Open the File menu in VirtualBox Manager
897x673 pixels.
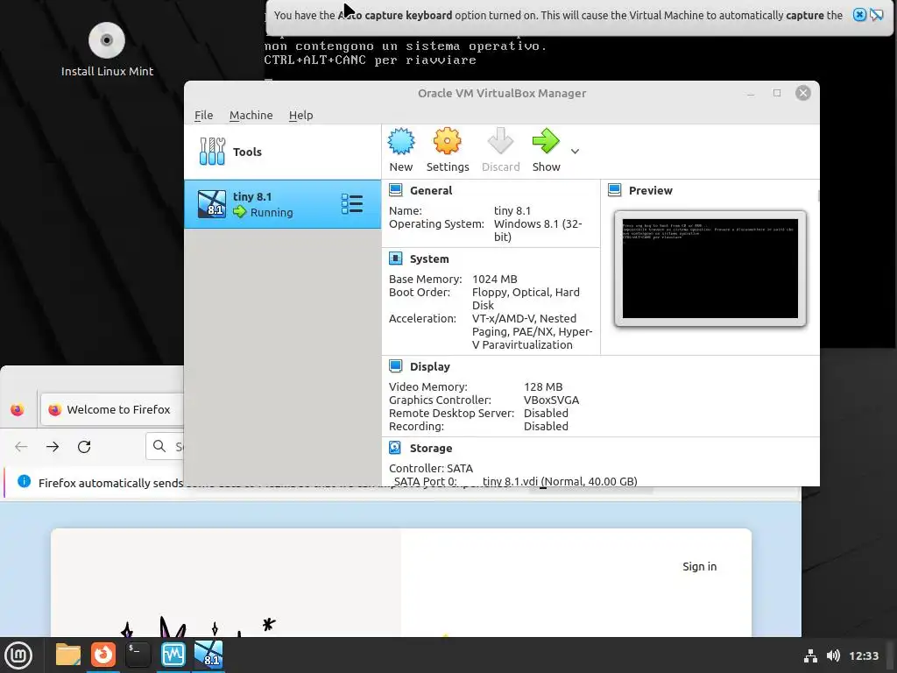point(203,115)
